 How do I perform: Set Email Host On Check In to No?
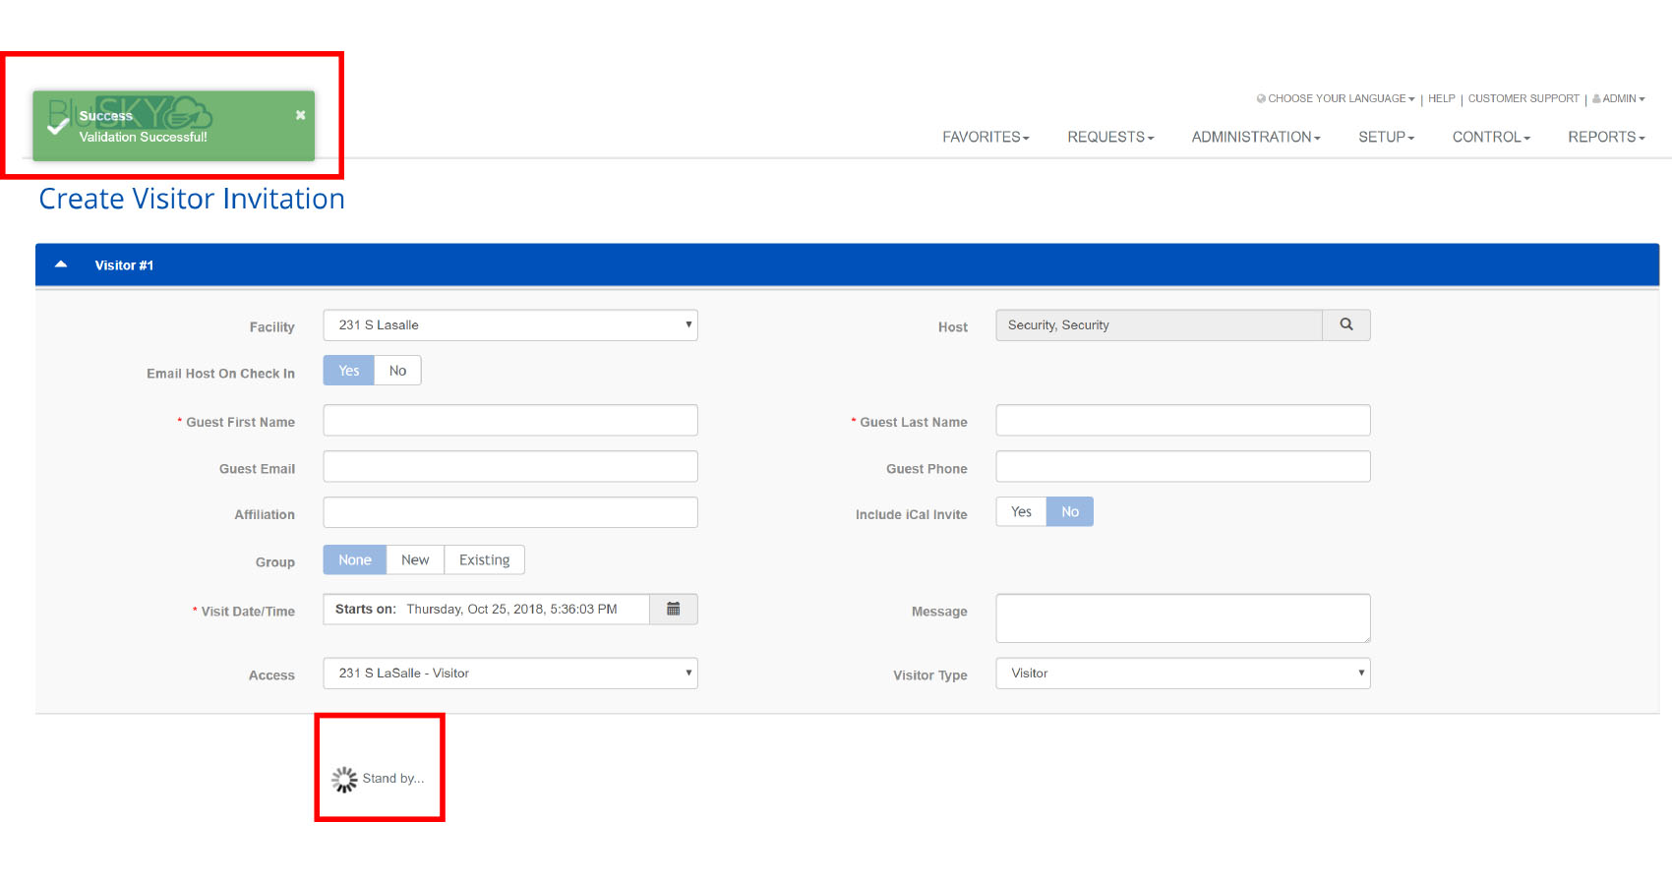coord(397,371)
